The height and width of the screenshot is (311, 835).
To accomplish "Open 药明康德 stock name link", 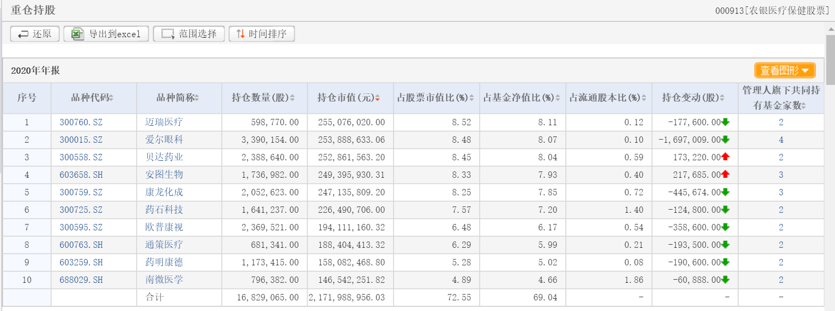I will pyautogui.click(x=164, y=263).
